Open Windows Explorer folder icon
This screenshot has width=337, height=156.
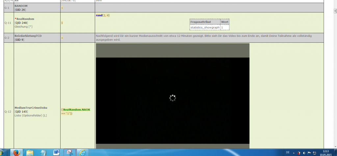30,152
